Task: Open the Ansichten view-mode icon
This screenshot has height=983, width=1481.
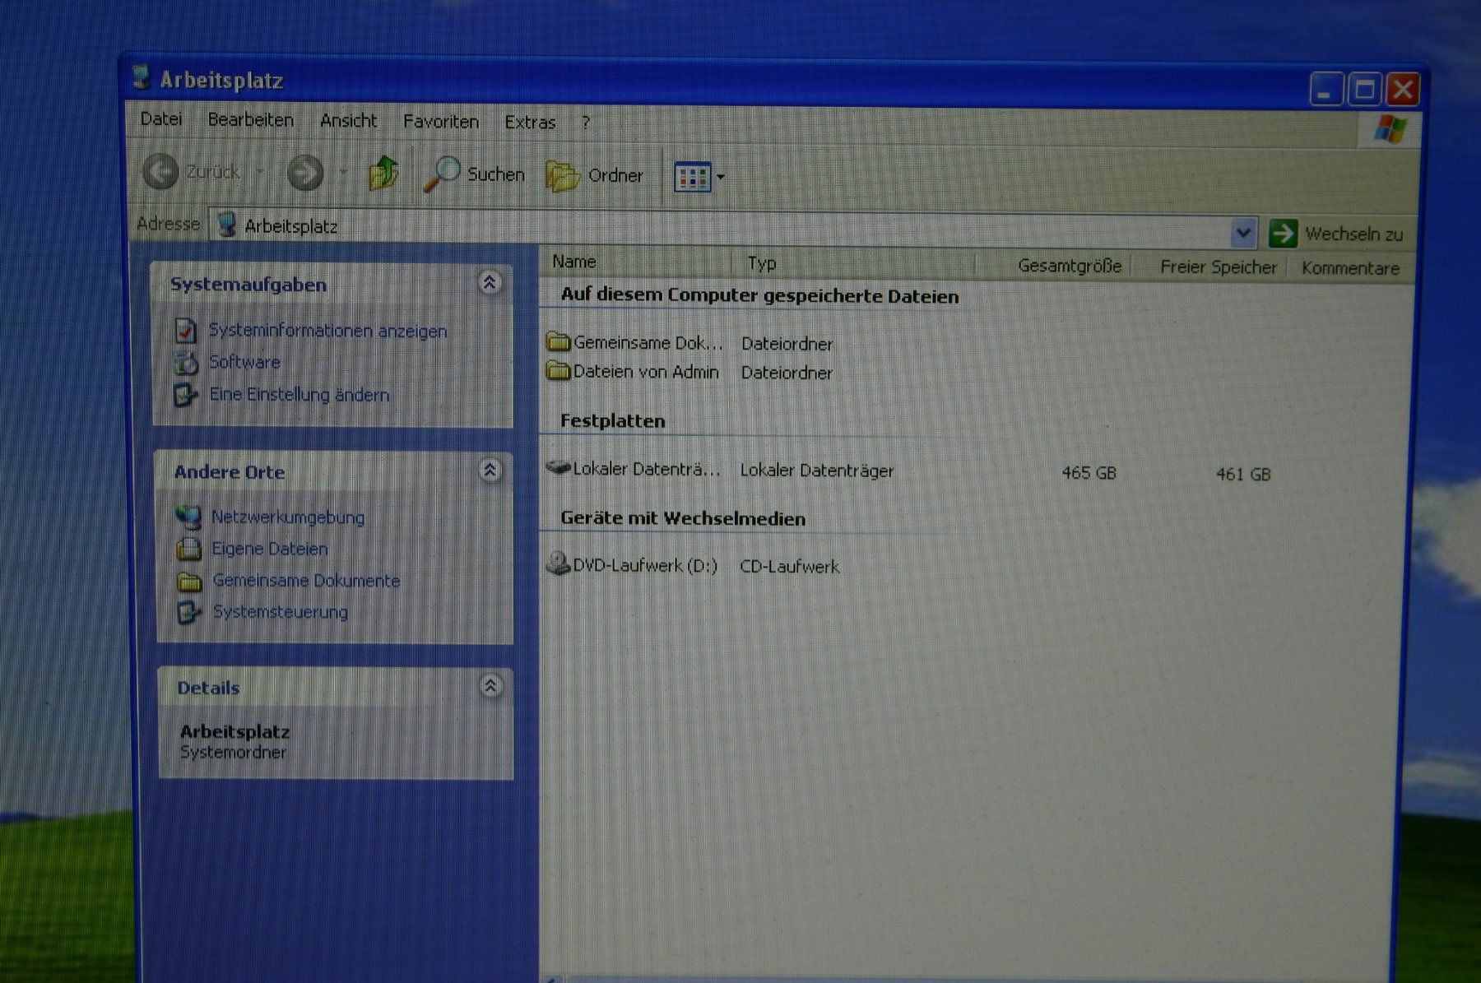Action: [692, 177]
